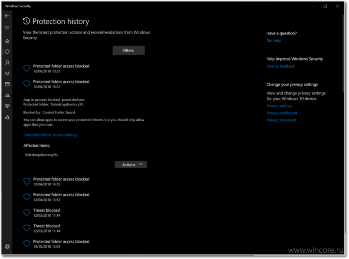Click 'Help improve Windows Security' heading

pos(294,59)
